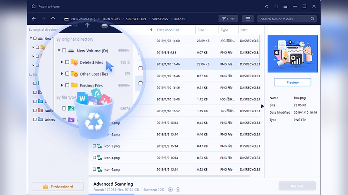Click the funnel icon on Filter
The image size is (348, 195).
tap(224, 19)
